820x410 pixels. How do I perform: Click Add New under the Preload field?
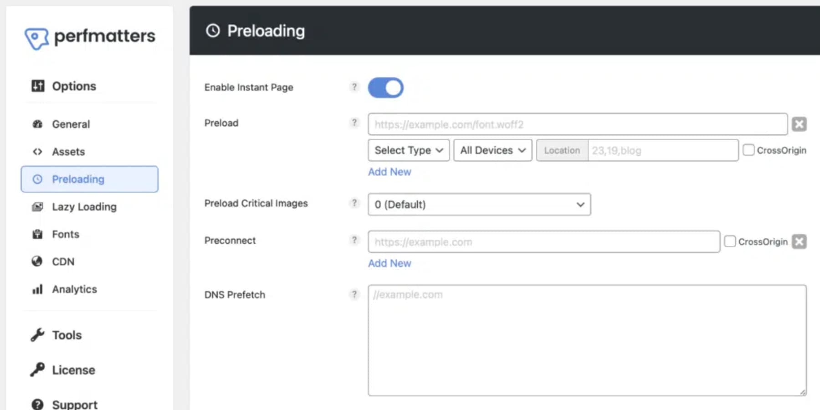(389, 172)
